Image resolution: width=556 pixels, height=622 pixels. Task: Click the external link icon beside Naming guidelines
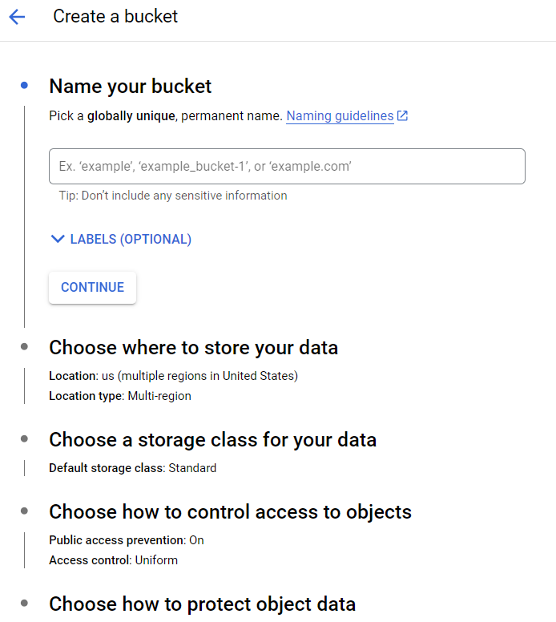[402, 115]
